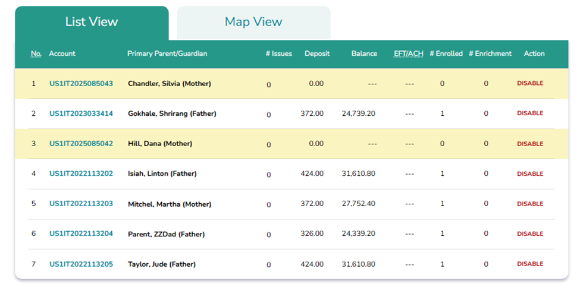This screenshot has width=580, height=287.
Task: Open account US1IT2022113205
Action: pos(81,264)
